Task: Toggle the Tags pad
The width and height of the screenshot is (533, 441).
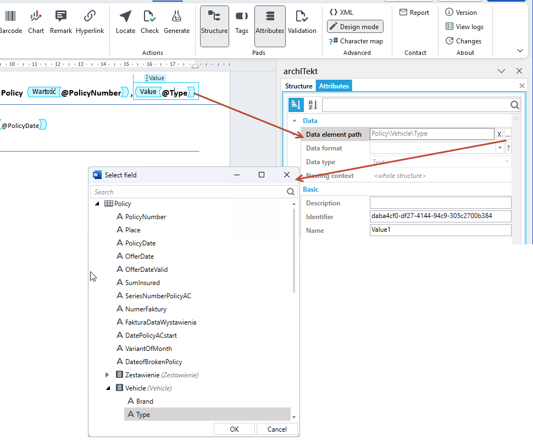Action: point(242,23)
